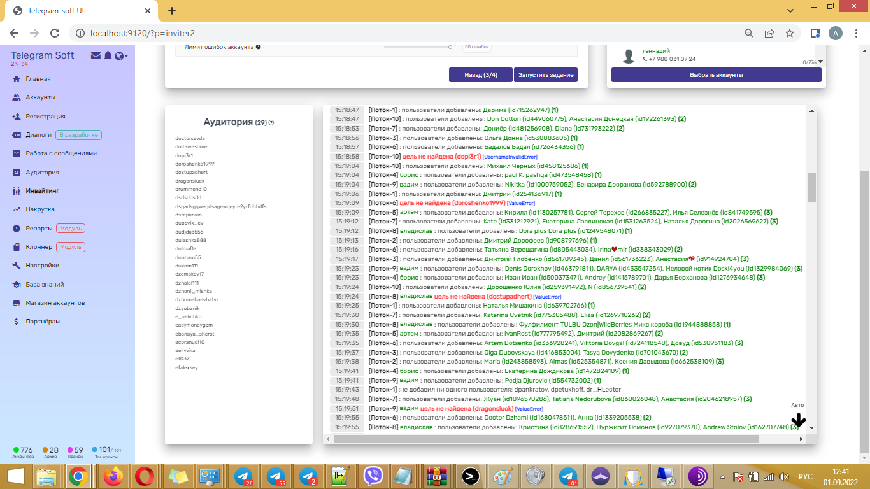
Task: Click the help icon beside Аудитория heading
Action: coord(271,123)
